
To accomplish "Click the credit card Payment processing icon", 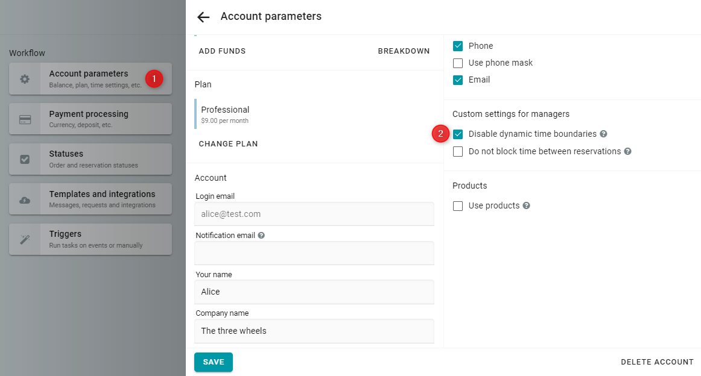I will point(25,119).
